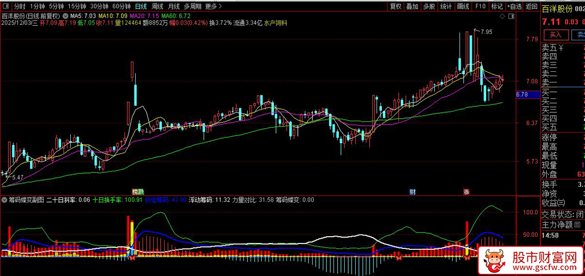Select the 30分钟 period tab

coord(99,6)
